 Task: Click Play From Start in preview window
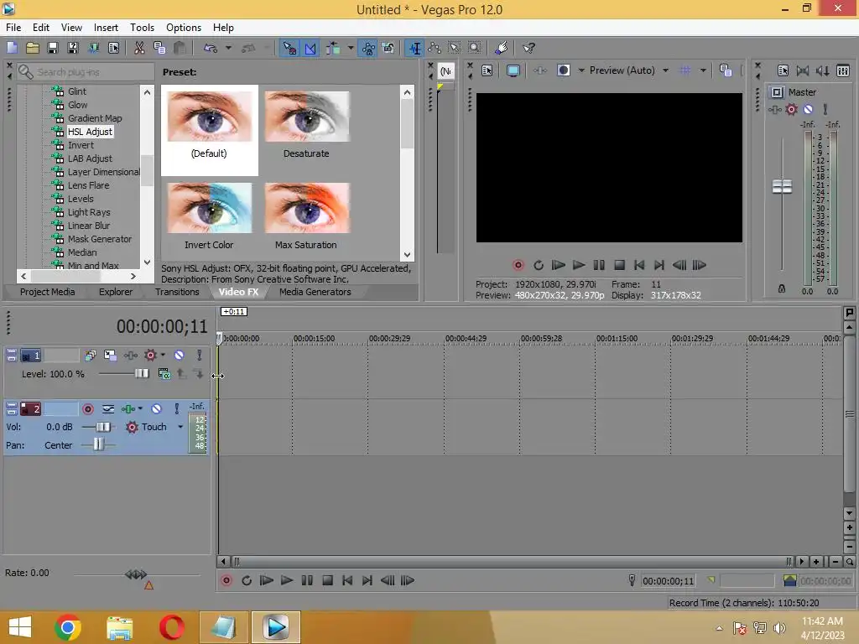click(558, 265)
